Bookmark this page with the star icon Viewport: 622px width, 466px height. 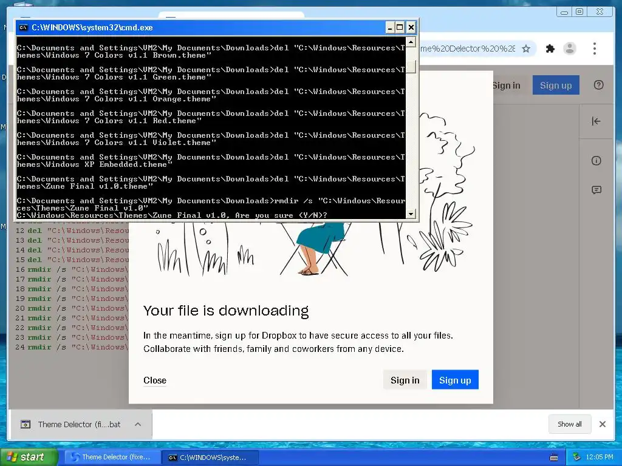click(526, 49)
